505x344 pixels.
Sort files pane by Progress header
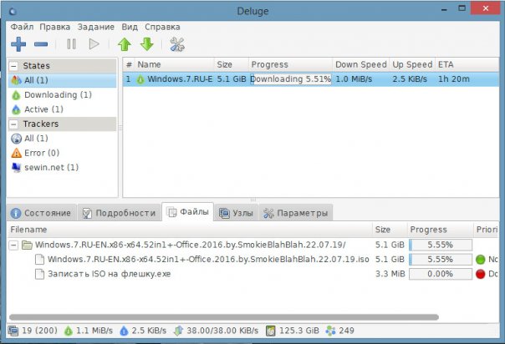[x=441, y=230]
